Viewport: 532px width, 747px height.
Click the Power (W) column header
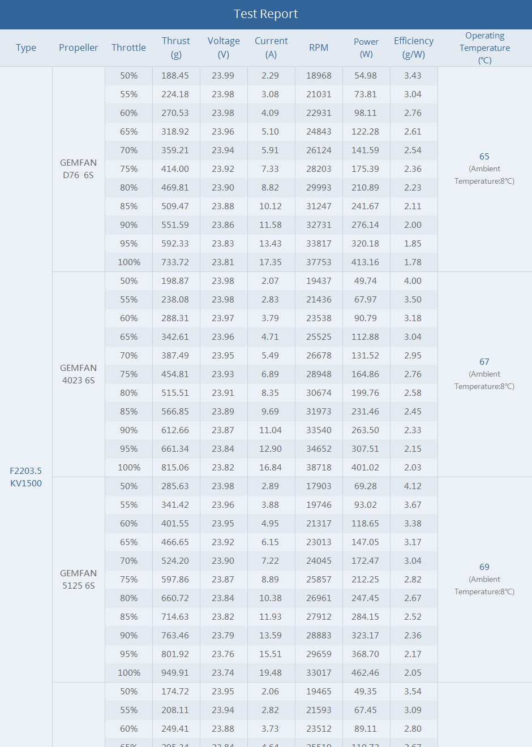[x=366, y=48]
